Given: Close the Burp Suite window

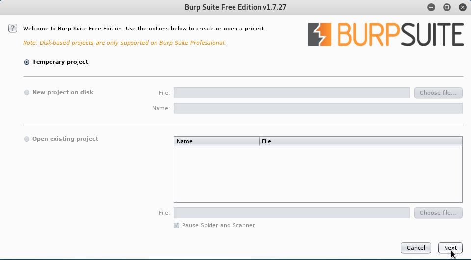Looking at the screenshot, I should click(462, 7).
